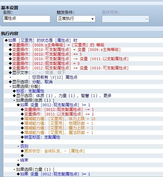Screen dimensions: 163x177
Task: Select row 增减能力值 魔法防御 + 1
Action: [x=83, y=132]
